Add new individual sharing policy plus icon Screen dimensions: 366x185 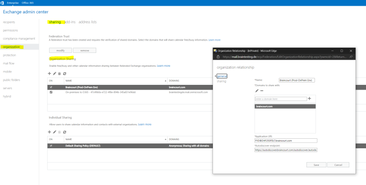tap(49, 132)
